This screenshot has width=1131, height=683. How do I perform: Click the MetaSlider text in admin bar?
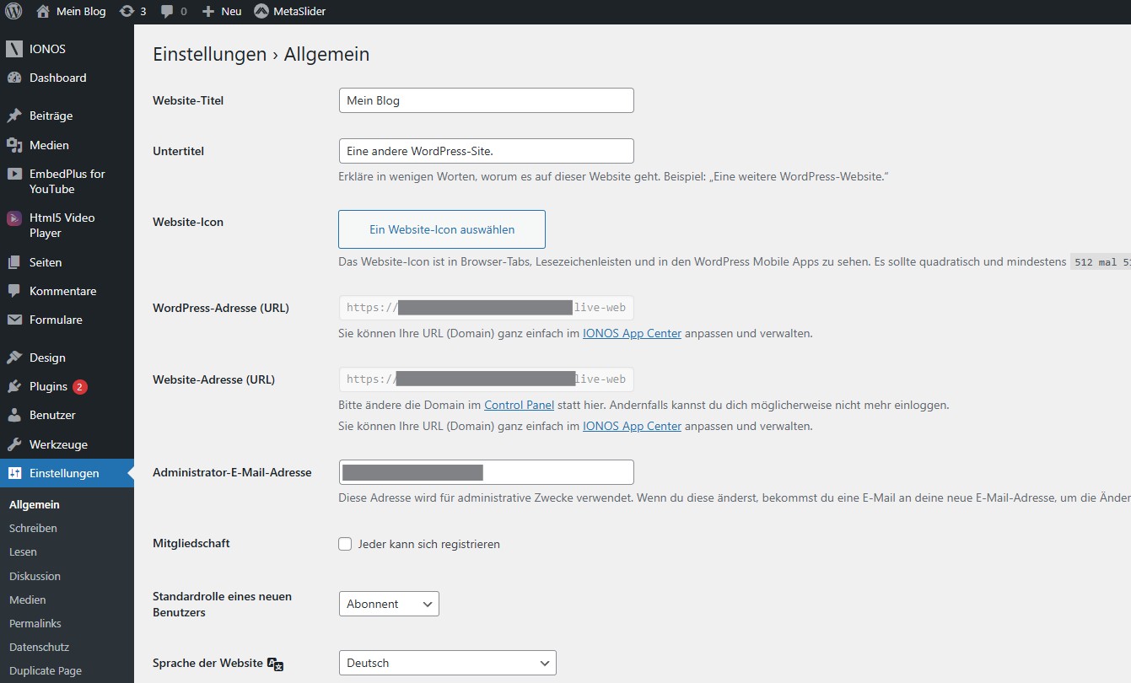299,11
